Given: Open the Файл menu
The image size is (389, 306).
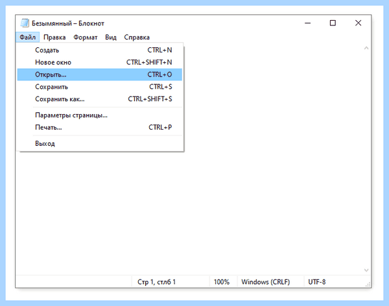Looking at the screenshot, I should 27,37.
